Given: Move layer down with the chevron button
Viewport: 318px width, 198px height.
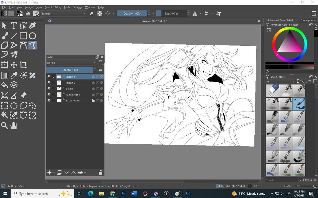Looking at the screenshot, I should [66, 173].
